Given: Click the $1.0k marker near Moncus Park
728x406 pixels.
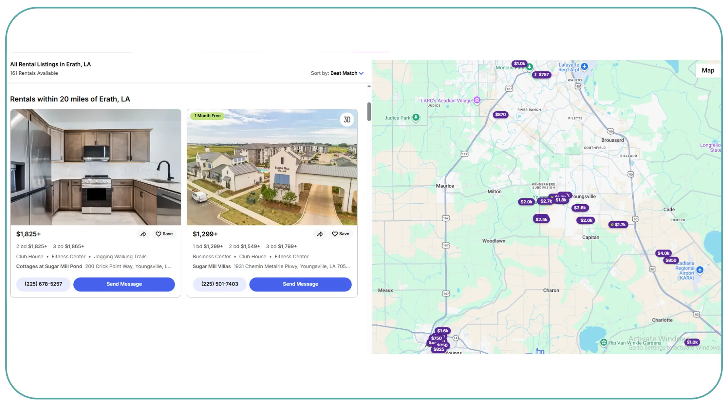Looking at the screenshot, I should pos(519,64).
